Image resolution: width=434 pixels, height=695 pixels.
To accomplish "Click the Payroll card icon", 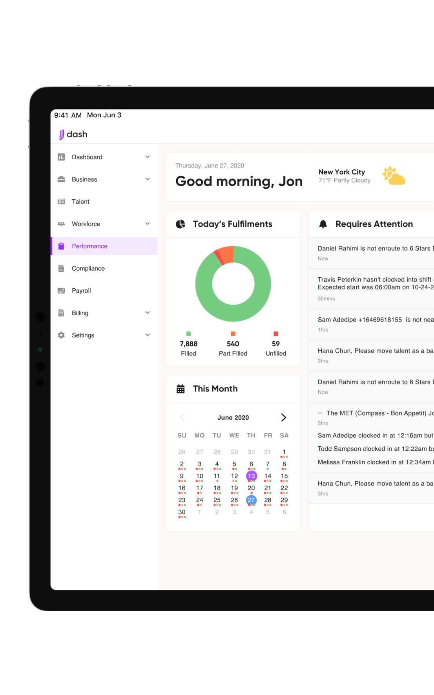I will pos(61,291).
